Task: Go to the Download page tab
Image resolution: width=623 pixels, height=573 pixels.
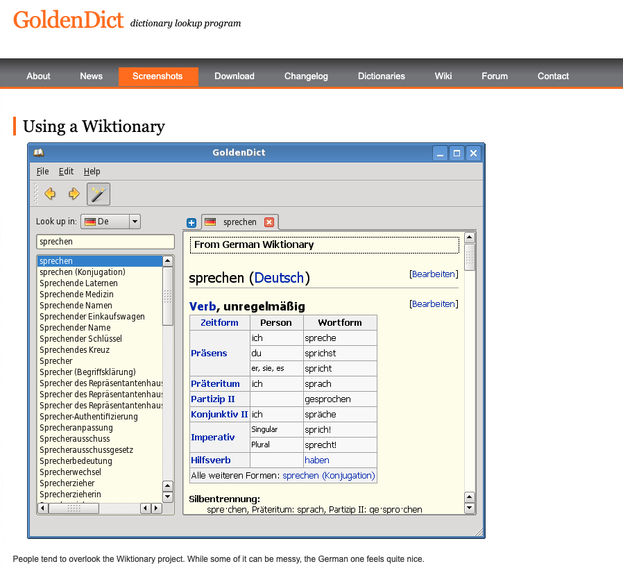Action: coord(234,76)
